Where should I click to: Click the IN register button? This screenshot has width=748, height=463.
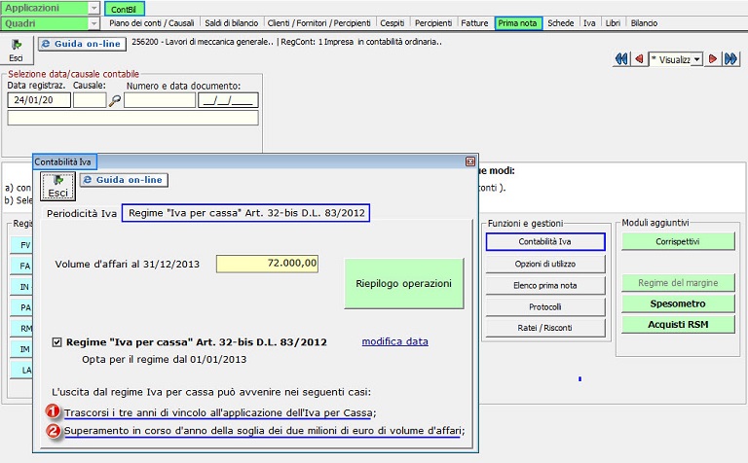click(x=21, y=287)
